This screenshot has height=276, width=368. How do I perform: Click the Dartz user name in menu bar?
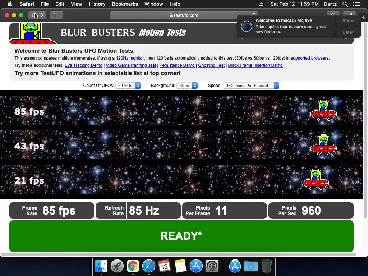[x=330, y=4]
